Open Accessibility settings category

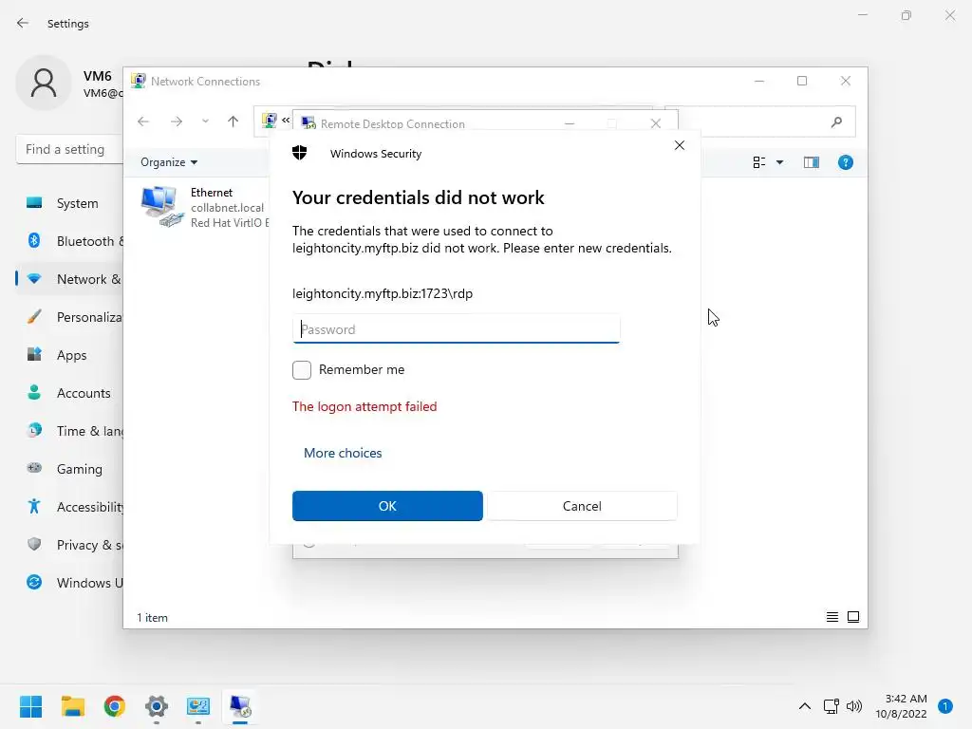tap(70, 507)
